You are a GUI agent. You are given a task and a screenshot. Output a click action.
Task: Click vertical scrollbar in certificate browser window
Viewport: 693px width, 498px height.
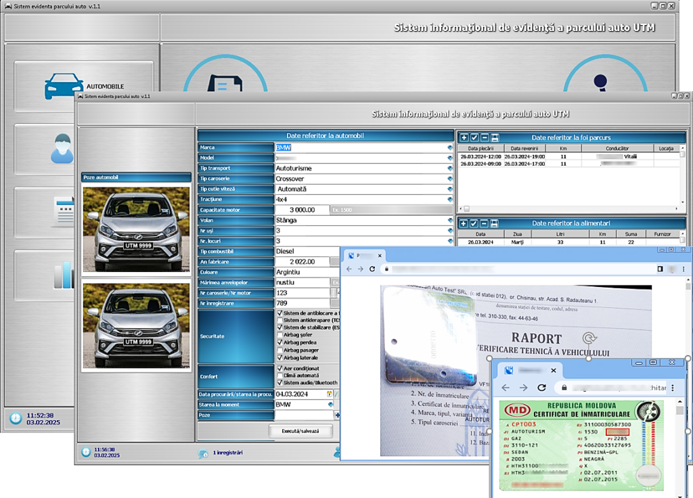click(x=679, y=447)
